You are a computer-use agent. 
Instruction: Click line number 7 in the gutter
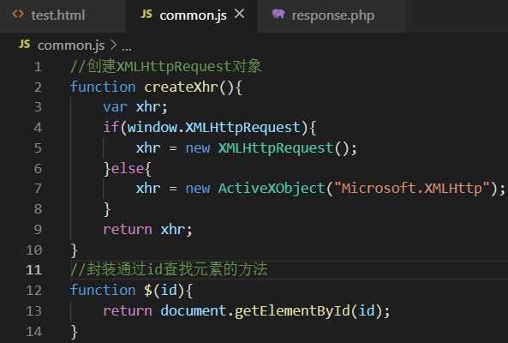[38, 189]
